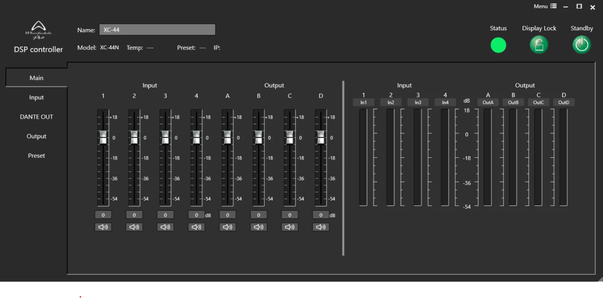Mute Output C speaker button
Image resolution: width=603 pixels, height=298 pixels.
point(290,227)
